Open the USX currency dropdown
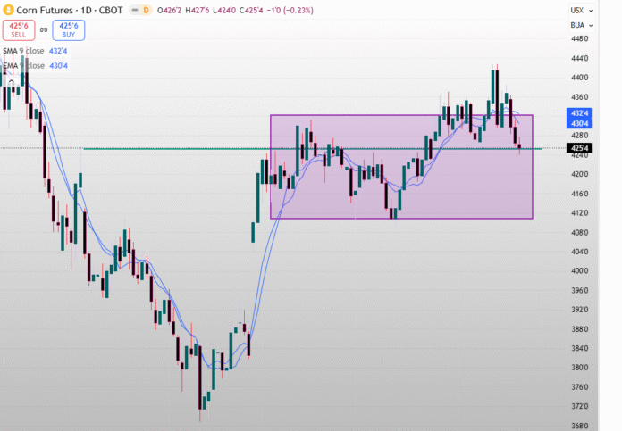Viewport: 622px width, 431px height. coord(576,10)
